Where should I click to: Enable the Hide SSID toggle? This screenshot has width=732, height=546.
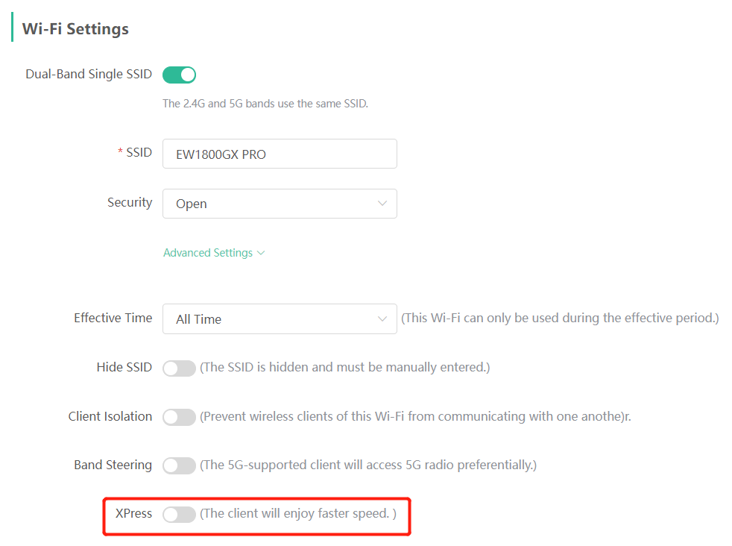(x=179, y=368)
